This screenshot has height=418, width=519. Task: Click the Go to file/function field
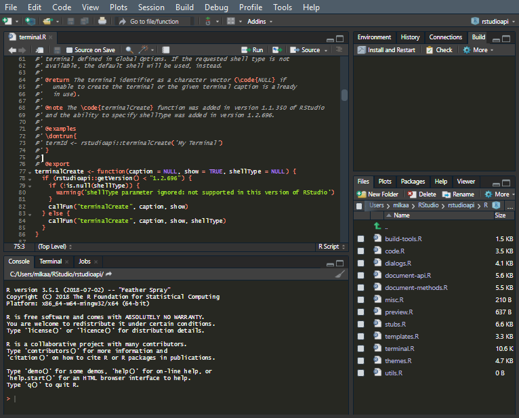(x=154, y=21)
